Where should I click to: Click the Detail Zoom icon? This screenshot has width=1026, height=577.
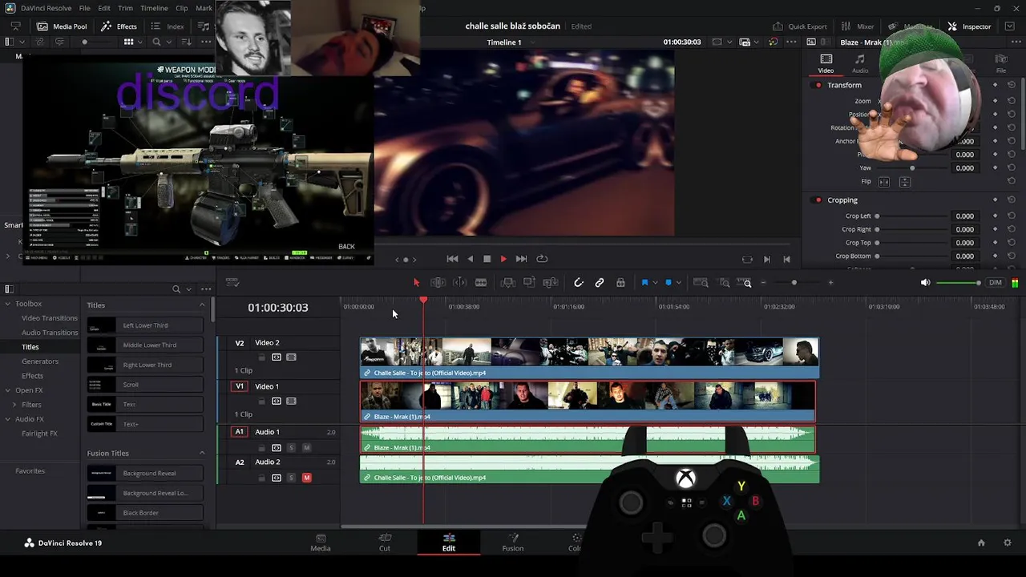tap(724, 283)
